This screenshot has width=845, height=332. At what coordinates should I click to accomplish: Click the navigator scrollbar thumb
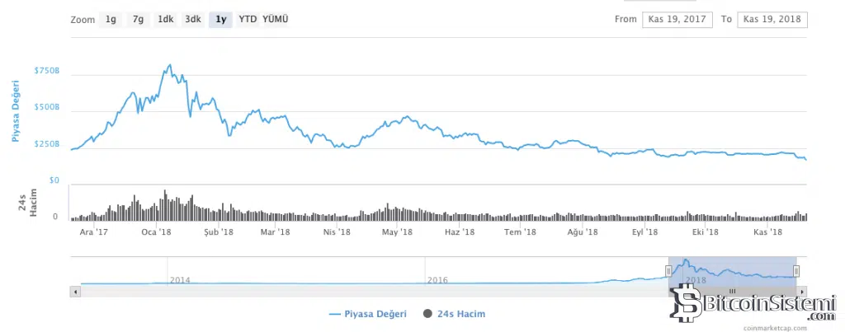pyautogui.click(x=732, y=291)
